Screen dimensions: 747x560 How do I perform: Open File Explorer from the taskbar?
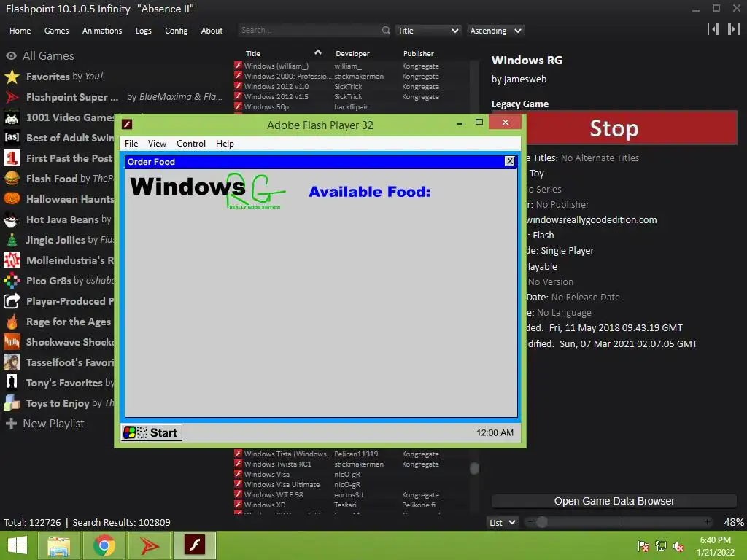tap(58, 545)
